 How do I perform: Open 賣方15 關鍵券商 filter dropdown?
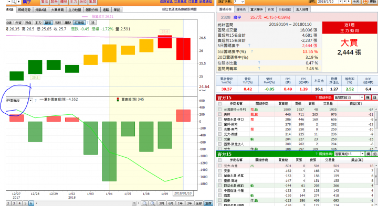click(x=349, y=154)
